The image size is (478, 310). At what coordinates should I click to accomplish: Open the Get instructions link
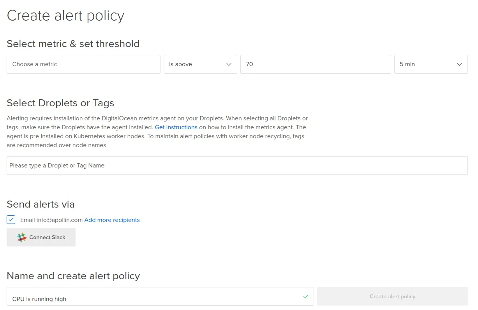(176, 127)
